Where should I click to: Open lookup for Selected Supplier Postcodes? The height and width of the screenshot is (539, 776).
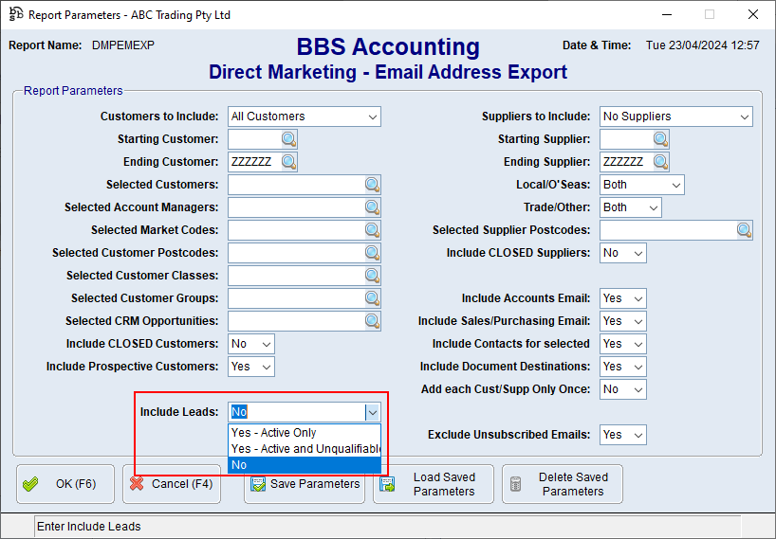coord(744,230)
